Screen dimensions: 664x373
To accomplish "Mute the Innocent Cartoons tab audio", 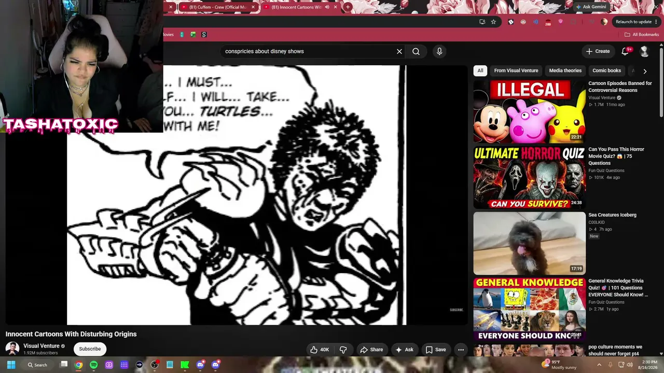I will click(327, 7).
